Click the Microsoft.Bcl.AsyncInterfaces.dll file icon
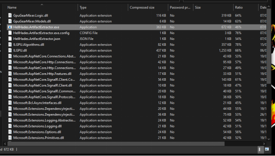 pyautogui.click(x=10, y=103)
